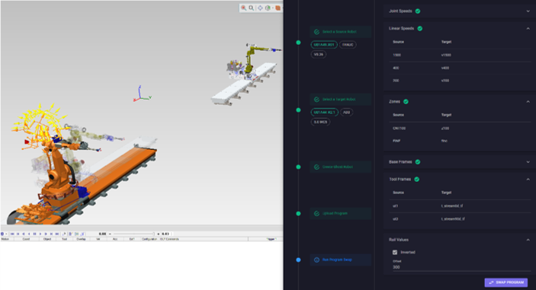Play simulation forward
The height and width of the screenshot is (290, 536).
point(40,234)
